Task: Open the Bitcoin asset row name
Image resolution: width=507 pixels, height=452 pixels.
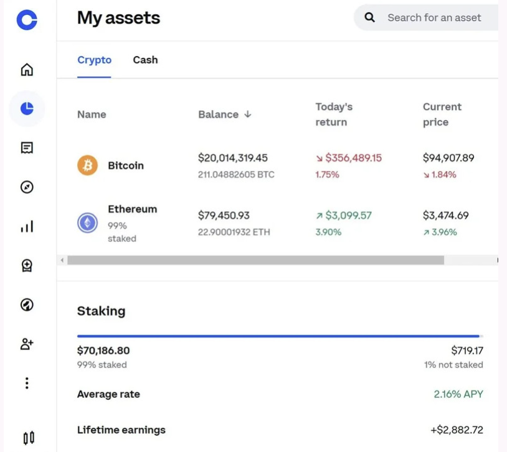Action: coord(126,165)
